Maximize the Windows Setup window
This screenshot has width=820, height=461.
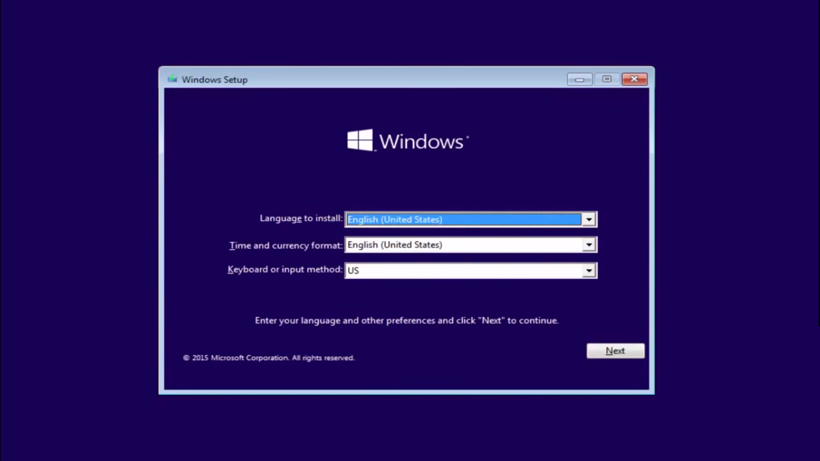607,79
